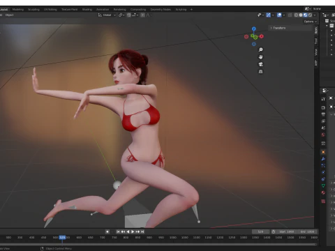
Task: Open the Geometry Nodes workspace tab
Action: (x=161, y=10)
